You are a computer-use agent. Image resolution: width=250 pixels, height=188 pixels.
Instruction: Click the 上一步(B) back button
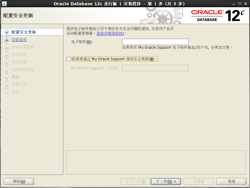point(135,181)
